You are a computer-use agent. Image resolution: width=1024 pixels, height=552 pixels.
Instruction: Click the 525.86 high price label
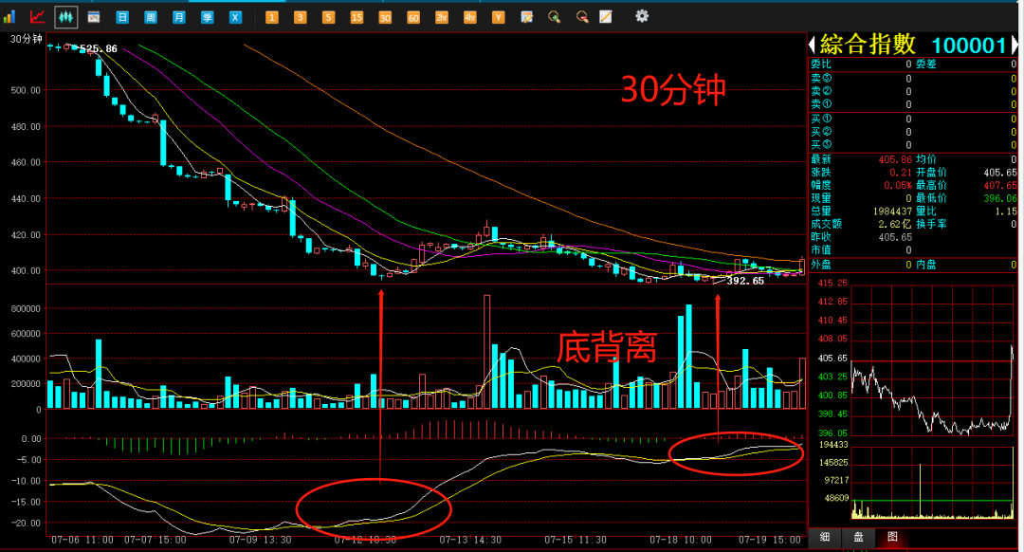(99, 49)
